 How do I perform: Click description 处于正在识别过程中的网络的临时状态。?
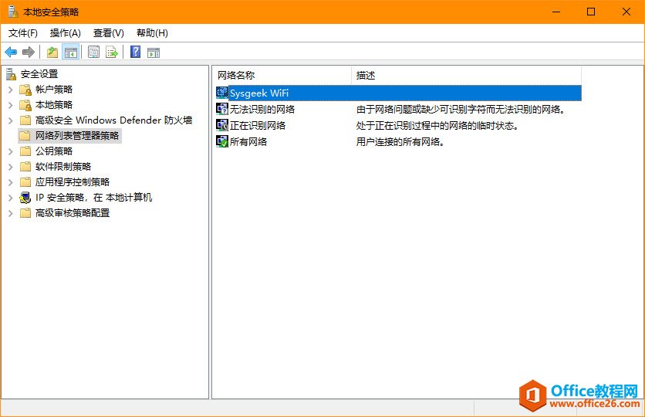pos(437,126)
